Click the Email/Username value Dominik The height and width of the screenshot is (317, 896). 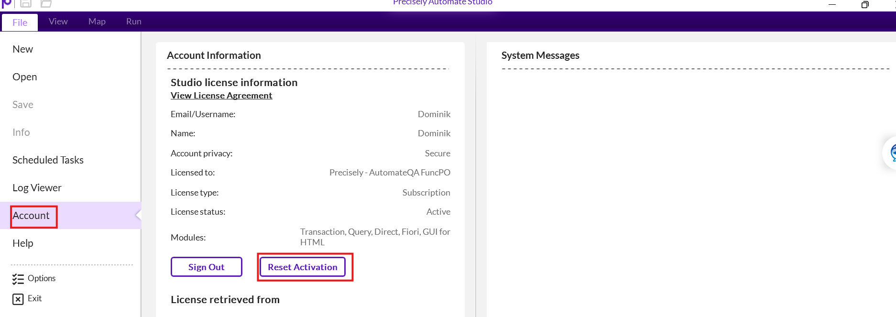pyautogui.click(x=434, y=114)
